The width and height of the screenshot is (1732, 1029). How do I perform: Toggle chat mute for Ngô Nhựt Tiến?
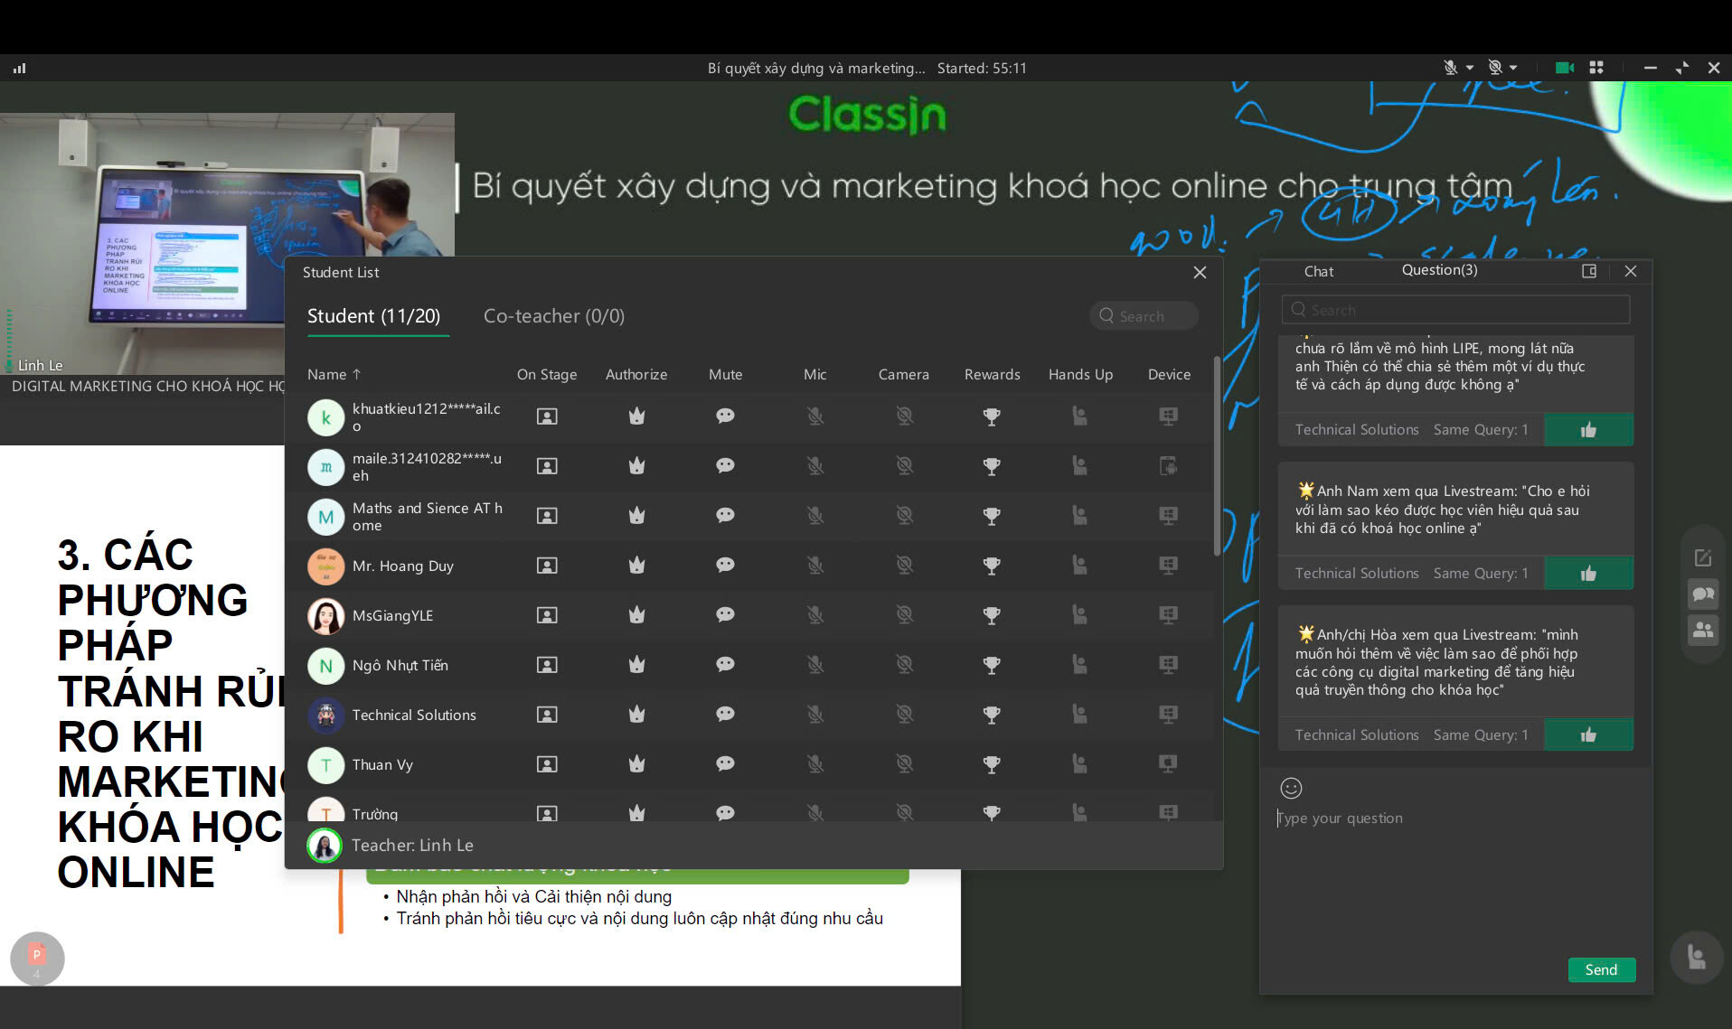725,665
